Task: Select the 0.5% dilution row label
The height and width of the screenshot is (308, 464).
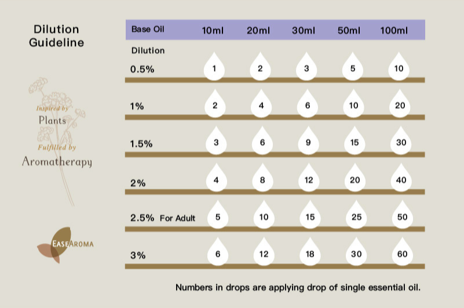Action: click(x=142, y=69)
